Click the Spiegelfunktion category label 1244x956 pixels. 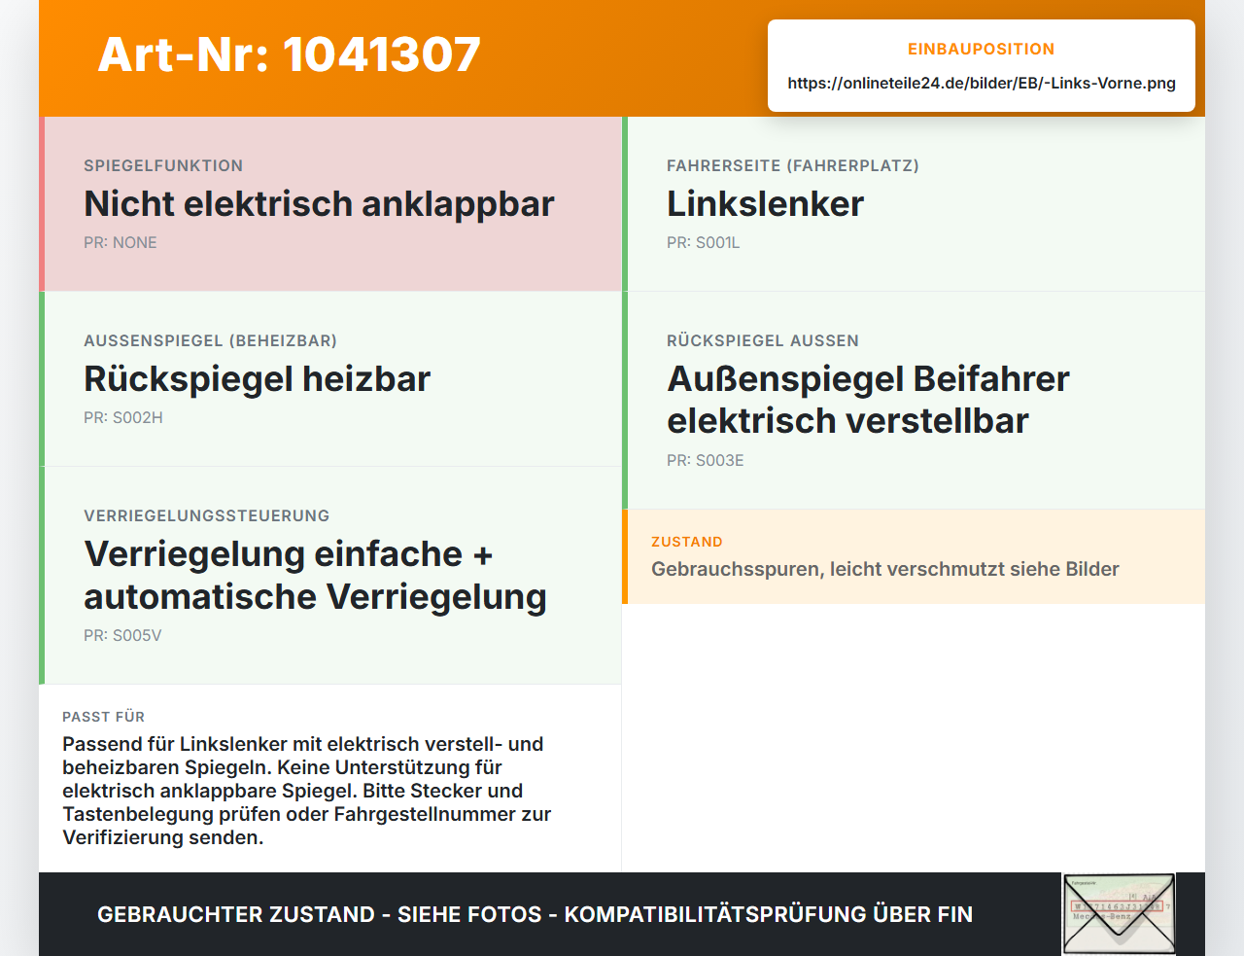(x=163, y=165)
